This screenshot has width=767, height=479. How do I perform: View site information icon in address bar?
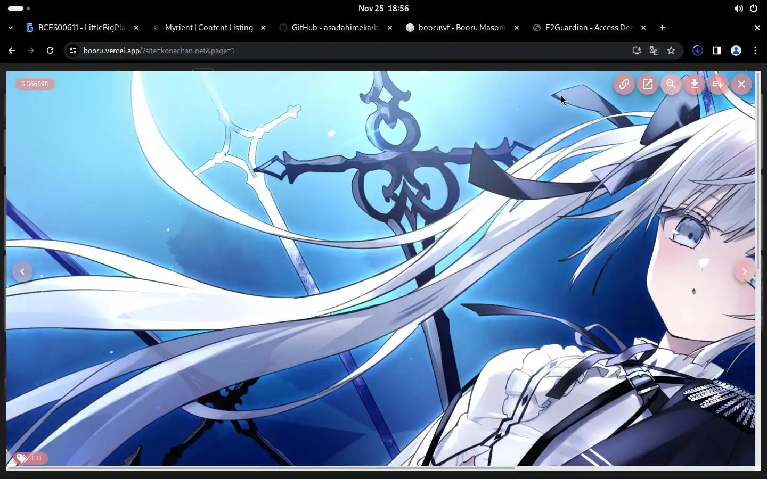click(x=73, y=51)
